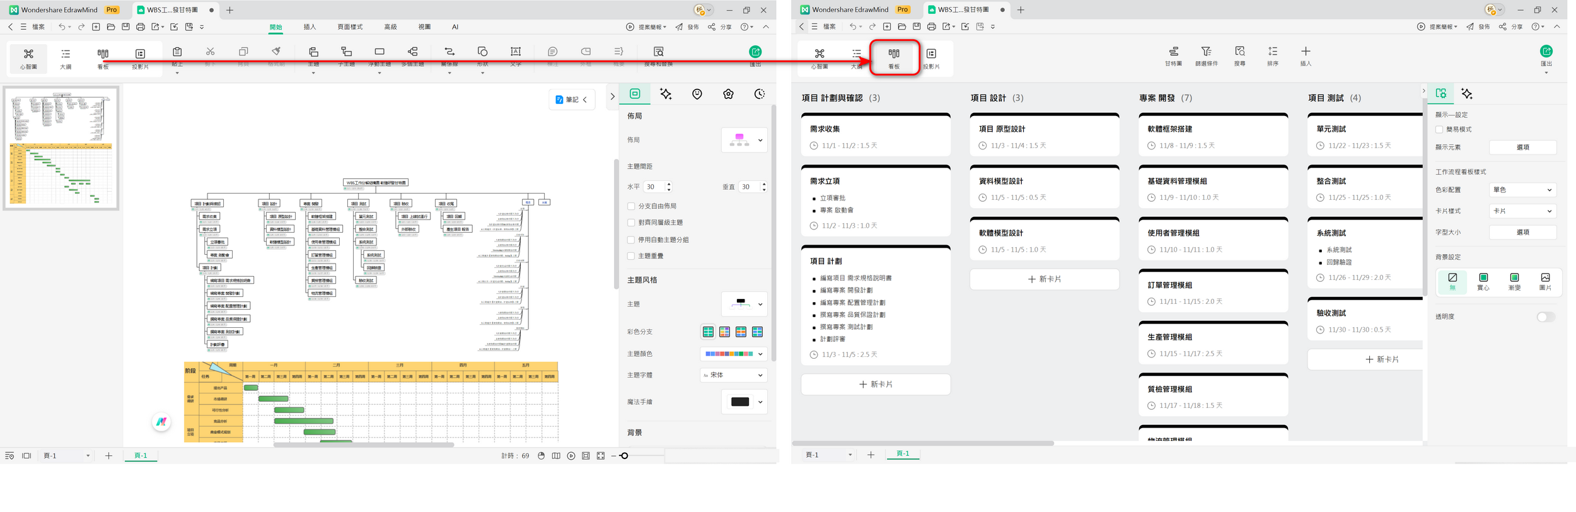Open Layout dropdown in left window panel
This screenshot has width=1576, height=512.
(744, 140)
